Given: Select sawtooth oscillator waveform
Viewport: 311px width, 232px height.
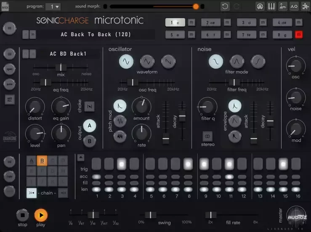Looking at the screenshot, I should click(x=168, y=61).
